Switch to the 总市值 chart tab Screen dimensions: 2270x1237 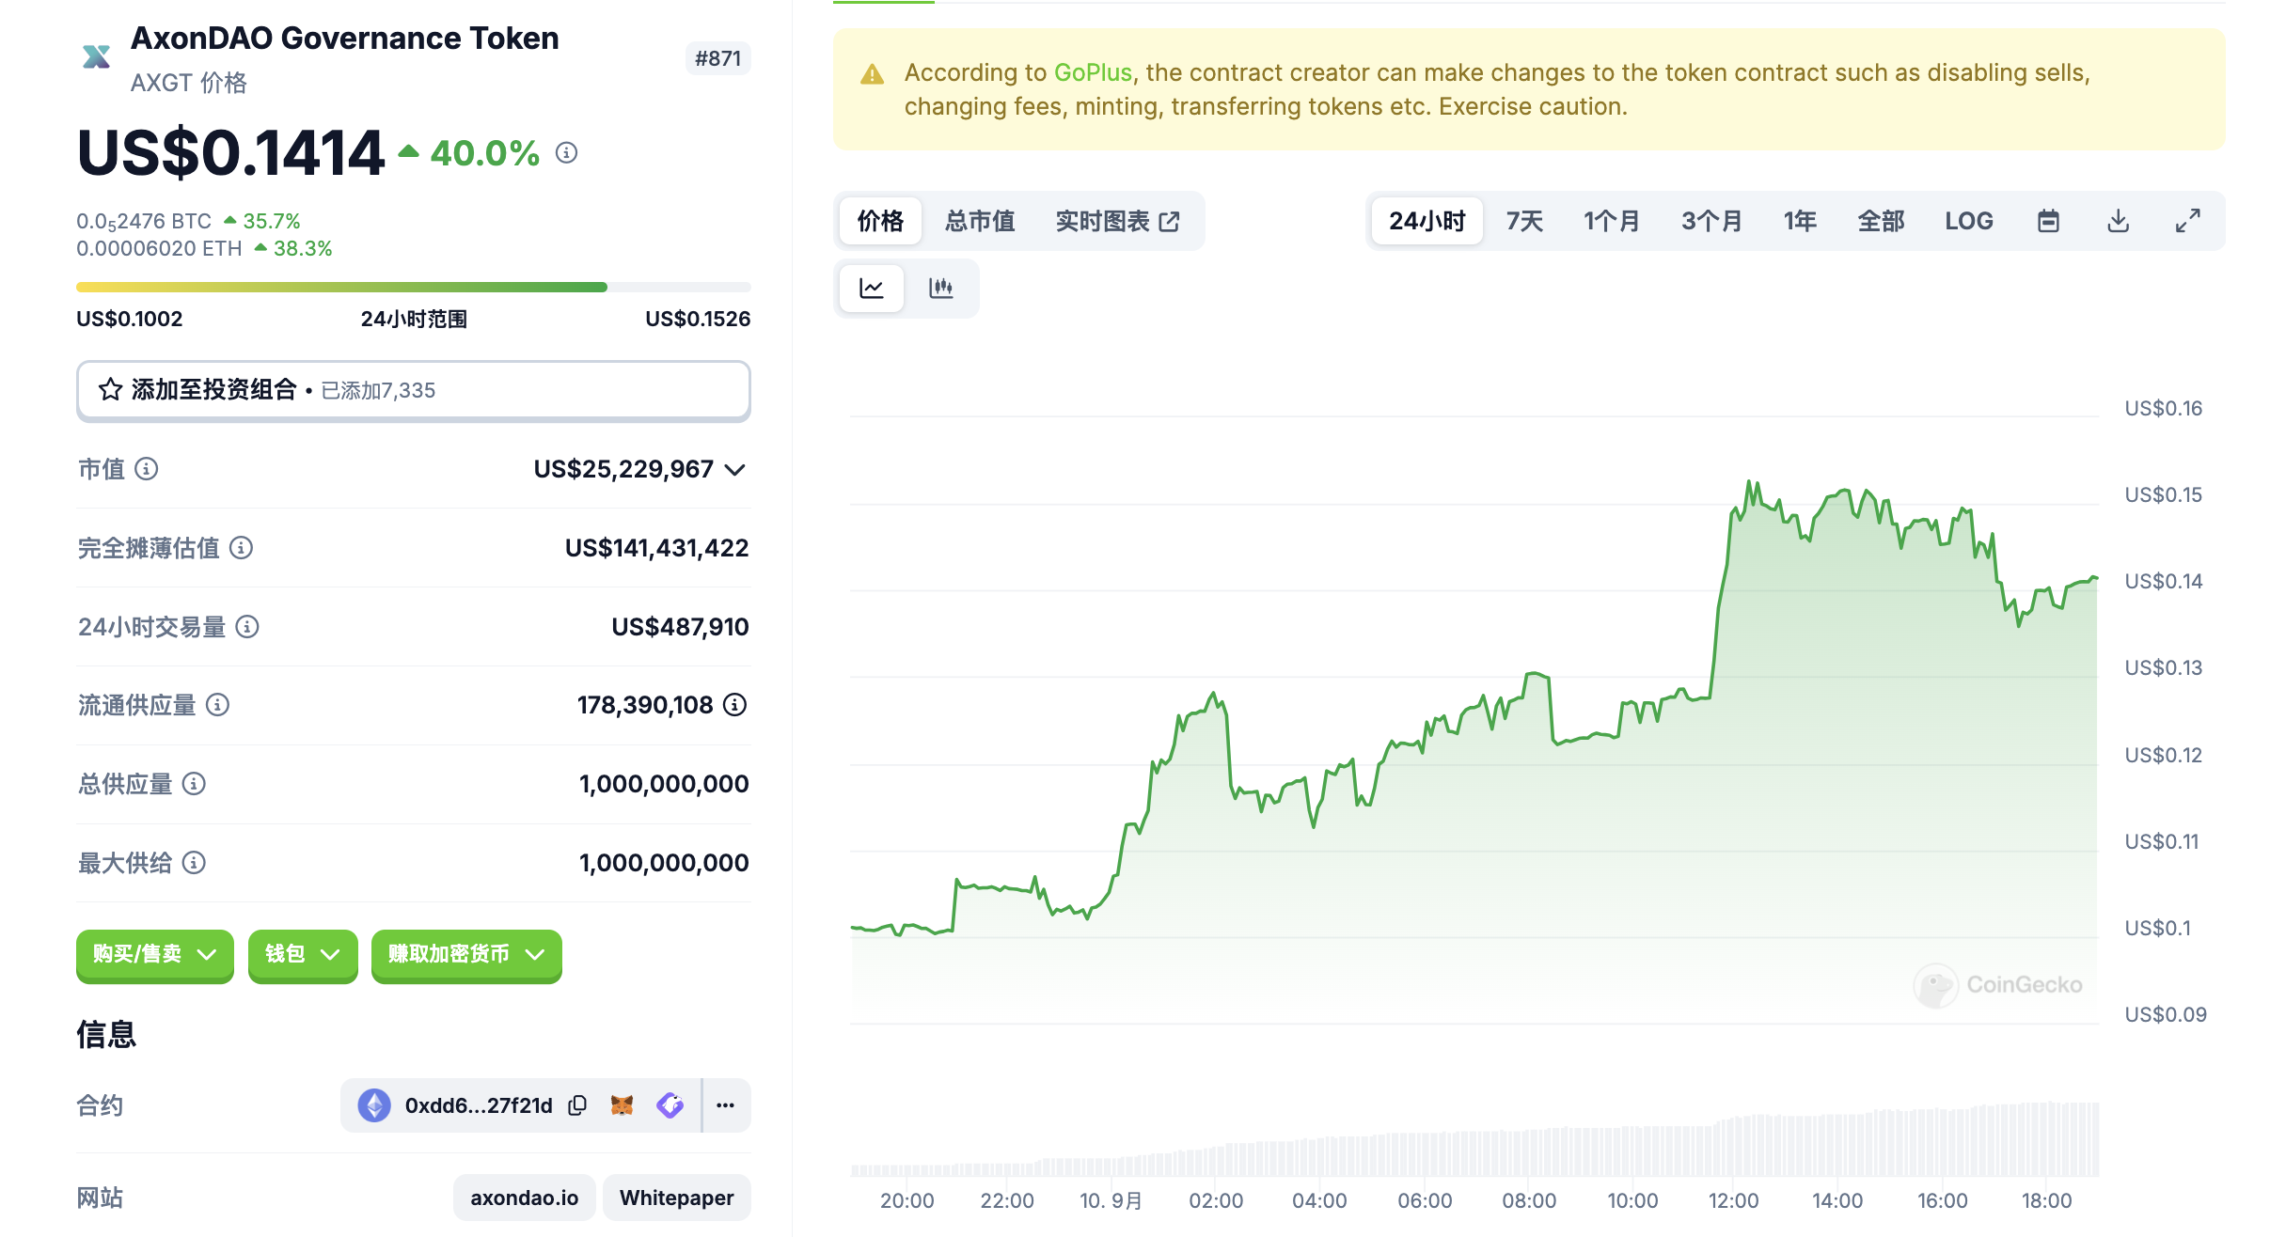[980, 221]
